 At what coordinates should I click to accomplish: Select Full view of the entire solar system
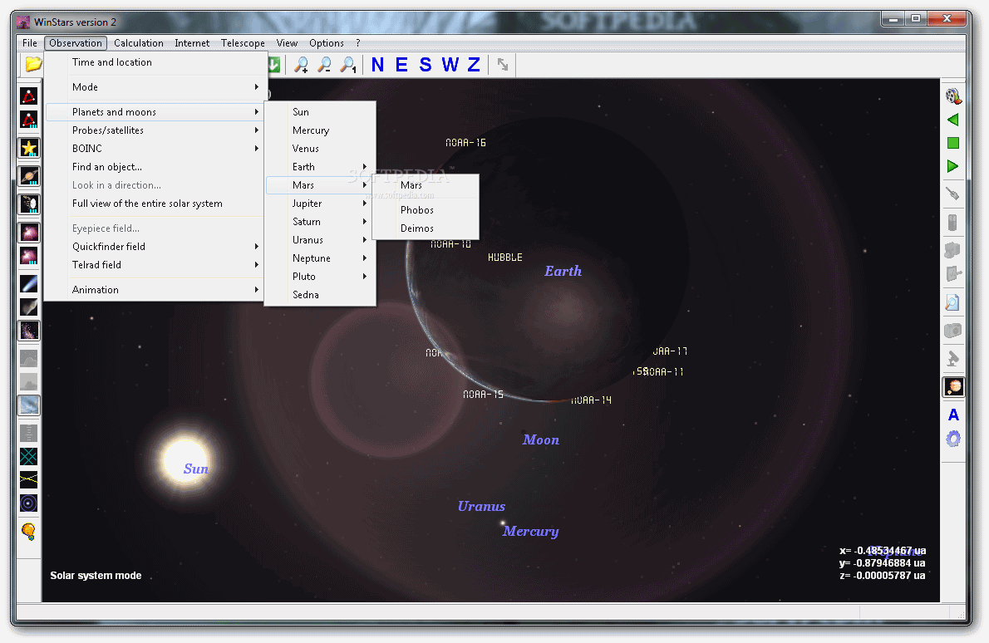pos(155,204)
